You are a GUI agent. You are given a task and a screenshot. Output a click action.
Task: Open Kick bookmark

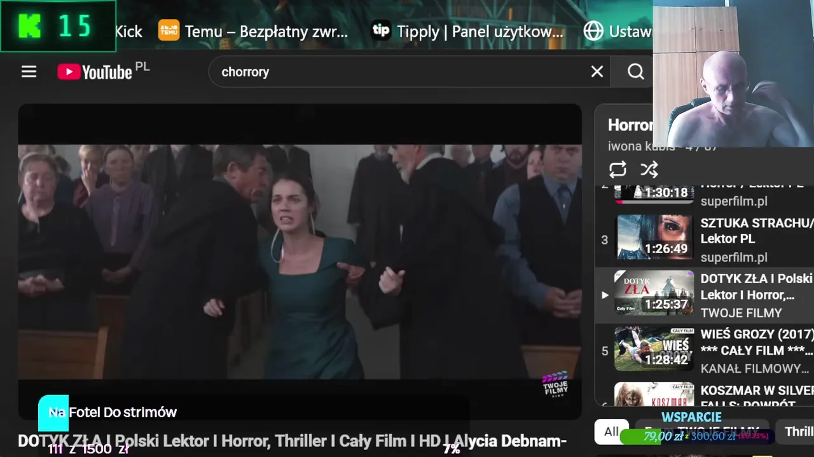pyautogui.click(x=128, y=31)
